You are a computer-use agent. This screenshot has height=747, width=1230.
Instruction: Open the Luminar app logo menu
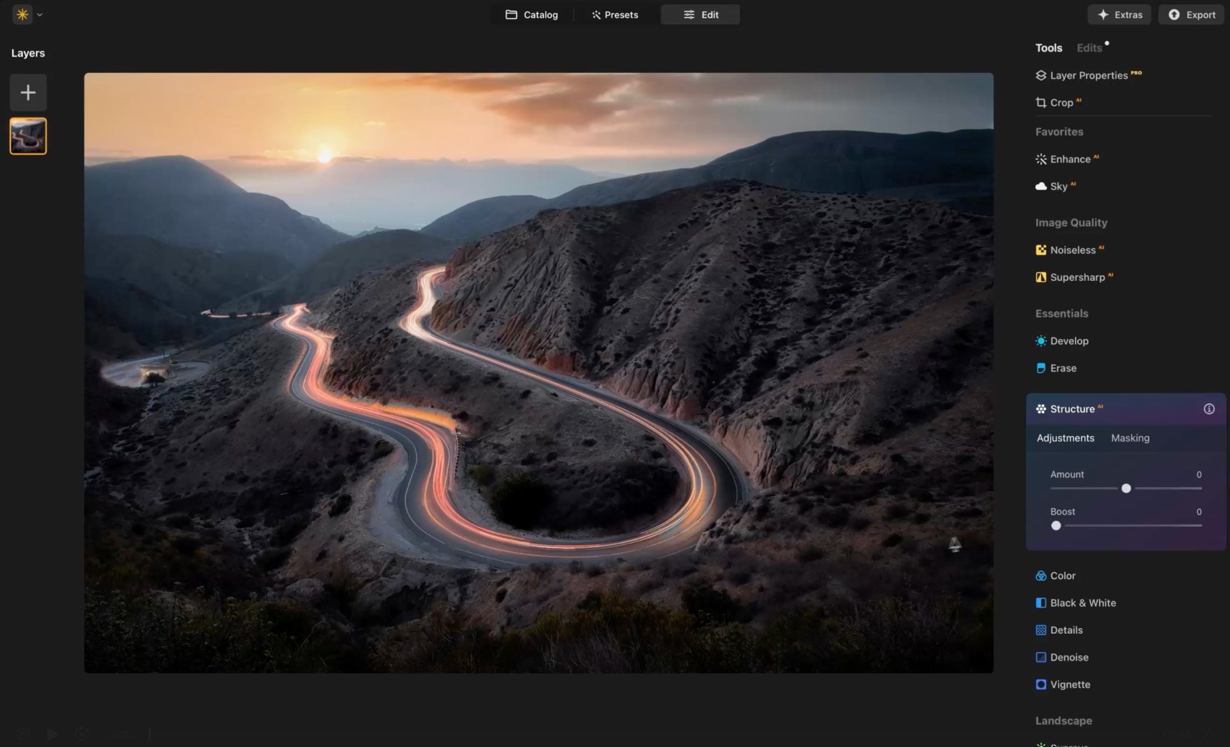pos(23,15)
